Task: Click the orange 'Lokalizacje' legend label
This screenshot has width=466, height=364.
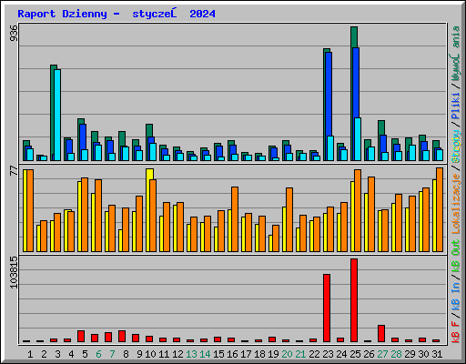Action: pyautogui.click(x=455, y=203)
